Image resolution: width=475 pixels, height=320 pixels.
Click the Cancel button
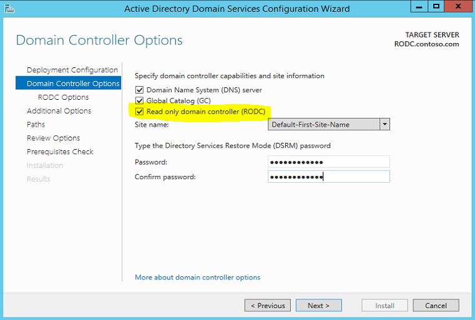[436, 306]
